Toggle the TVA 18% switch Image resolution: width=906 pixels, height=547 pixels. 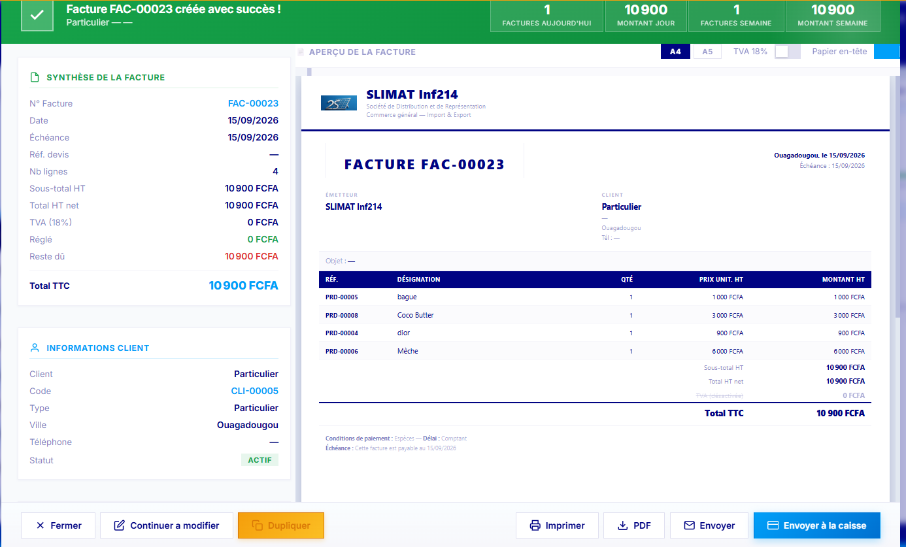(x=787, y=52)
